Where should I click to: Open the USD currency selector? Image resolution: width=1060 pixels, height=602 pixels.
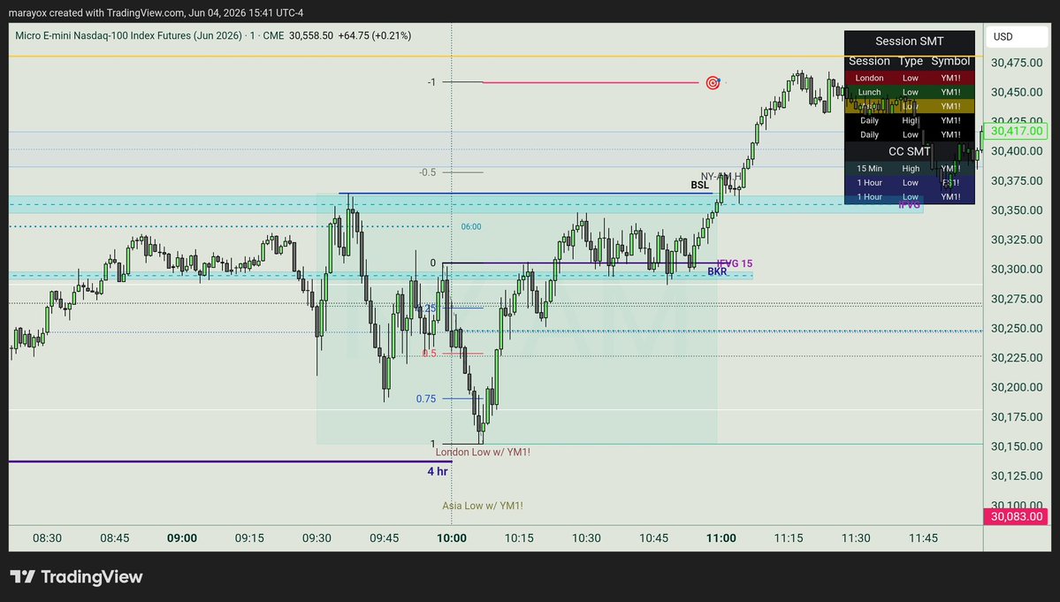tap(1016, 36)
